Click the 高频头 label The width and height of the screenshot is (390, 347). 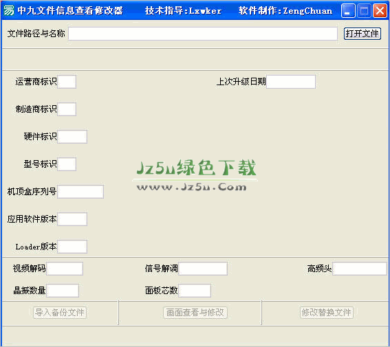[x=319, y=269]
